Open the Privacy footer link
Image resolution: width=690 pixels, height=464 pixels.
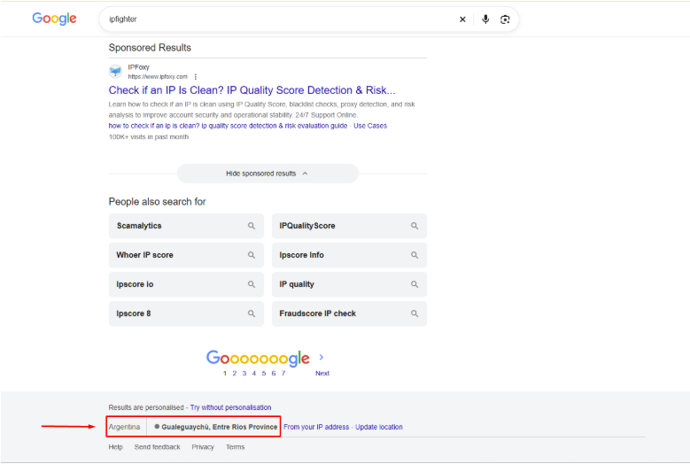(x=203, y=447)
